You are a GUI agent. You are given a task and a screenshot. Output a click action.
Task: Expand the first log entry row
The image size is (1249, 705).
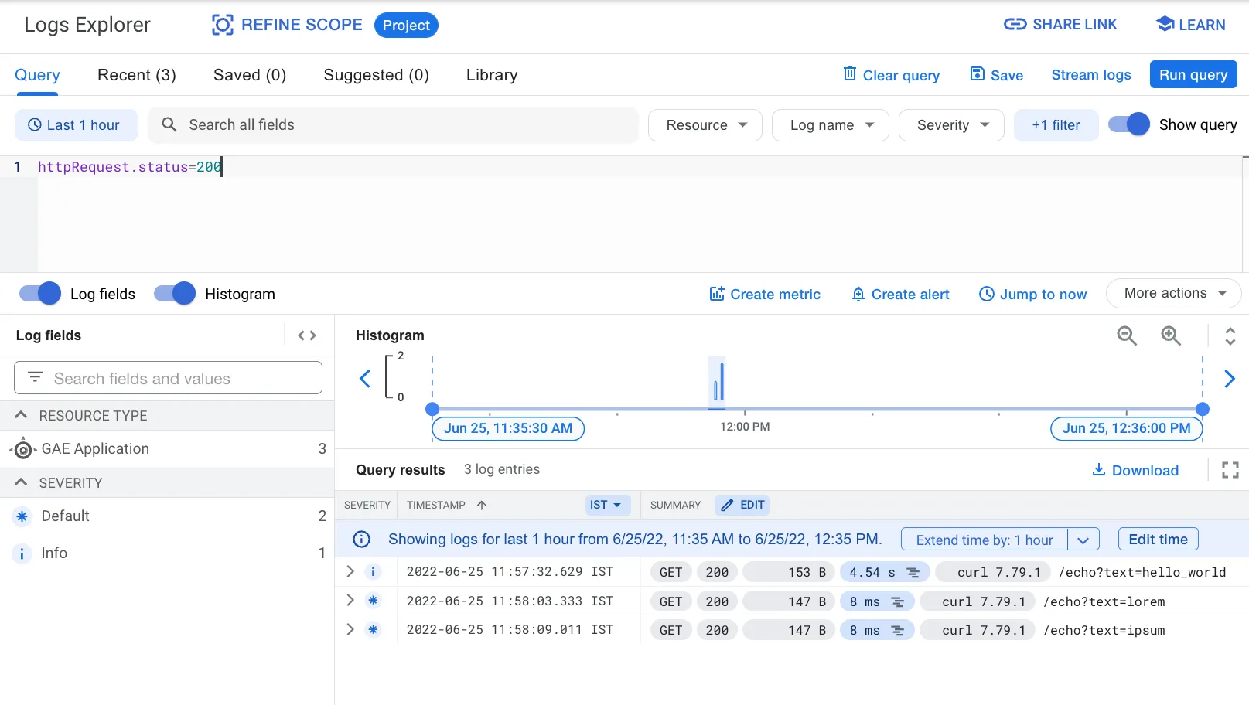350,571
